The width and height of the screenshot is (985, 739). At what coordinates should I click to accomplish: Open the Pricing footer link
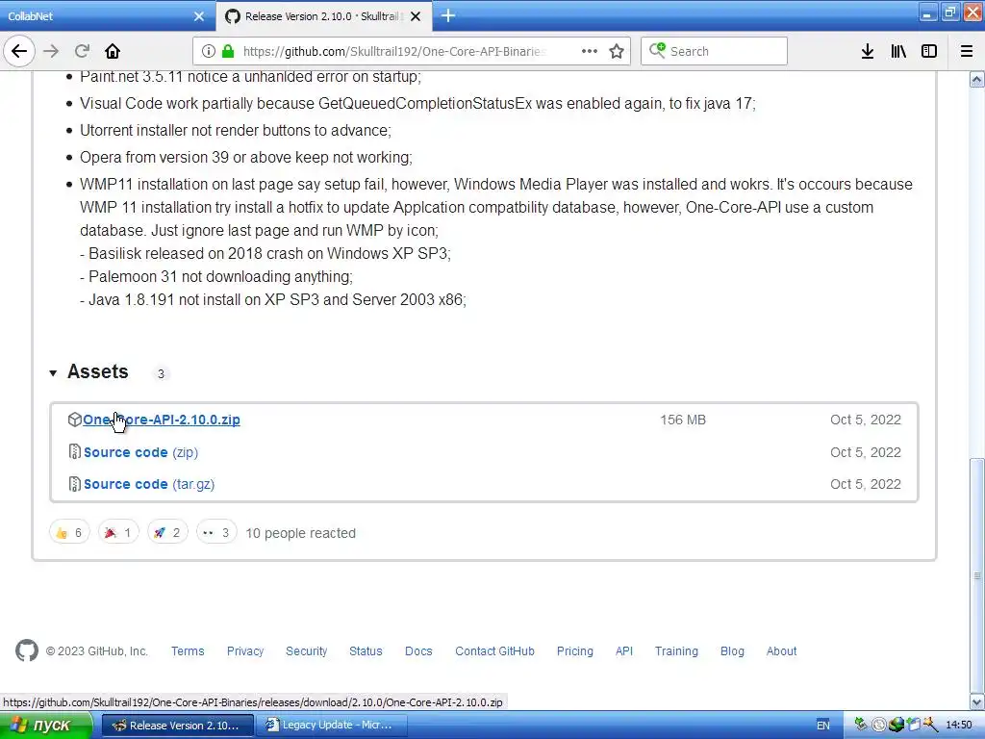coord(575,651)
